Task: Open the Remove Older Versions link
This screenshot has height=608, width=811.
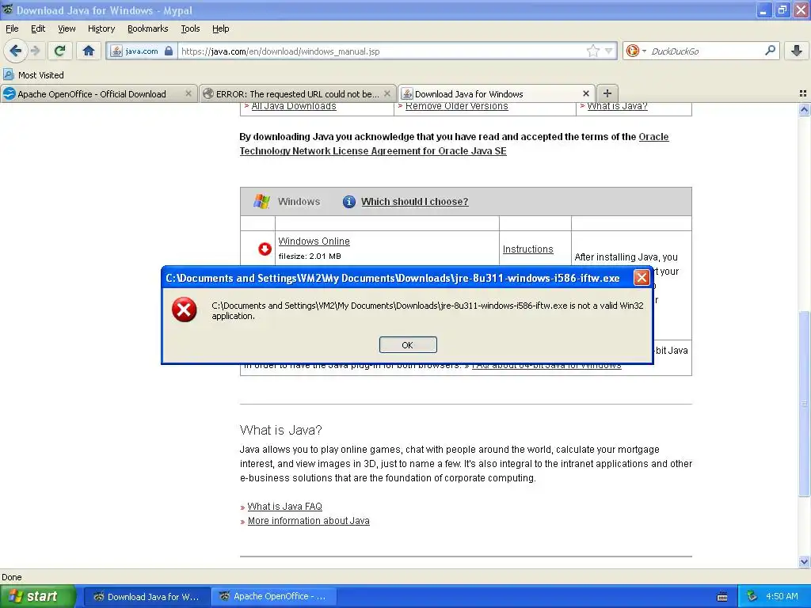Action: tap(457, 106)
